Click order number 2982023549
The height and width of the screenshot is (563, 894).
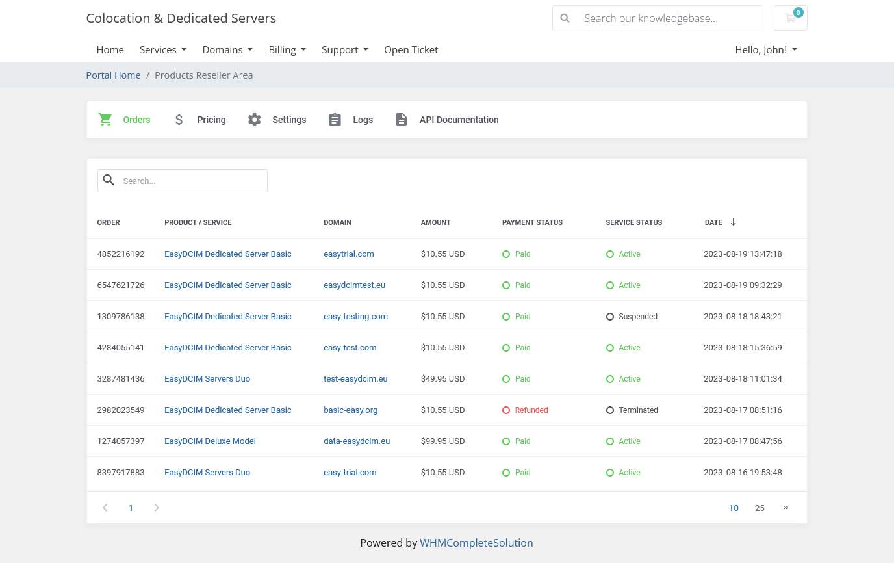coord(121,410)
